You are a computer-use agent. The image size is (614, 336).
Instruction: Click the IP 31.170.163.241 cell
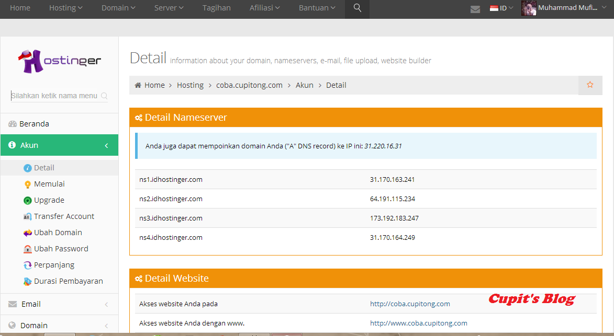(x=393, y=180)
